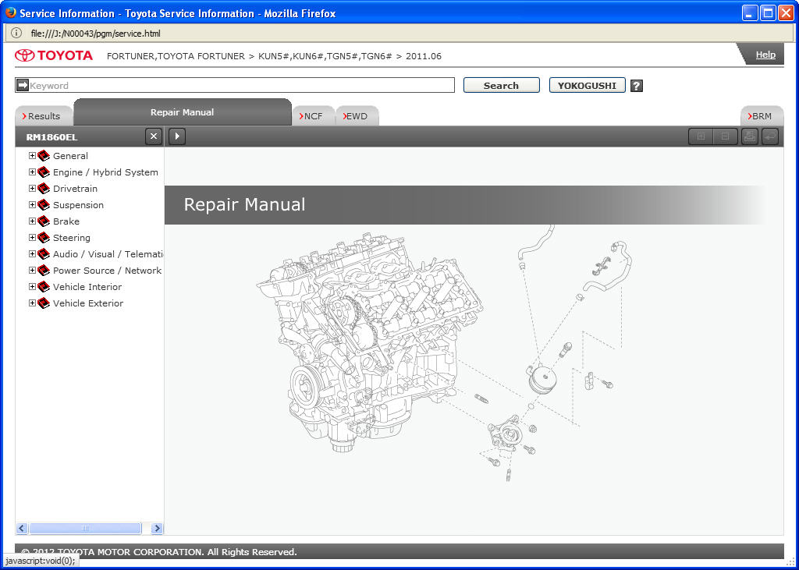The image size is (799, 570).
Task: Select the Vehicle Interior label
Action: 87,287
